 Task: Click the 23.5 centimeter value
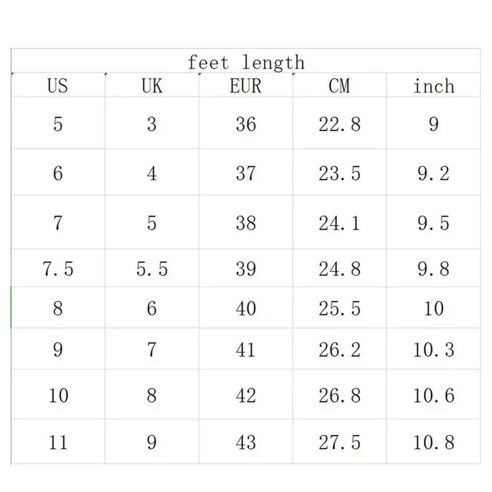pyautogui.click(x=340, y=173)
